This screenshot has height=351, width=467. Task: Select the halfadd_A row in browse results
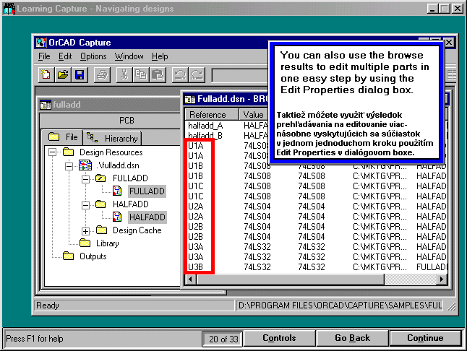pyautogui.click(x=205, y=126)
